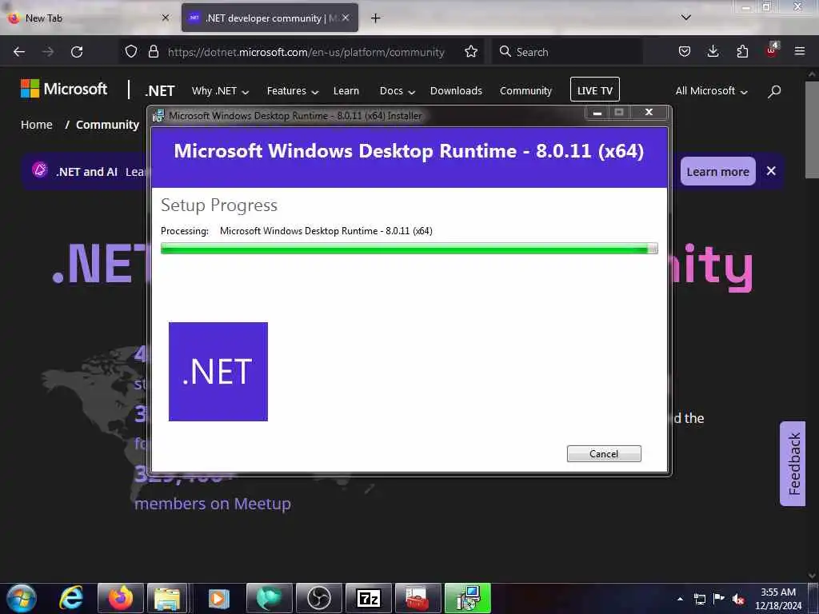Launch Internet Explorer from taskbar
The image size is (819, 614).
71,598
